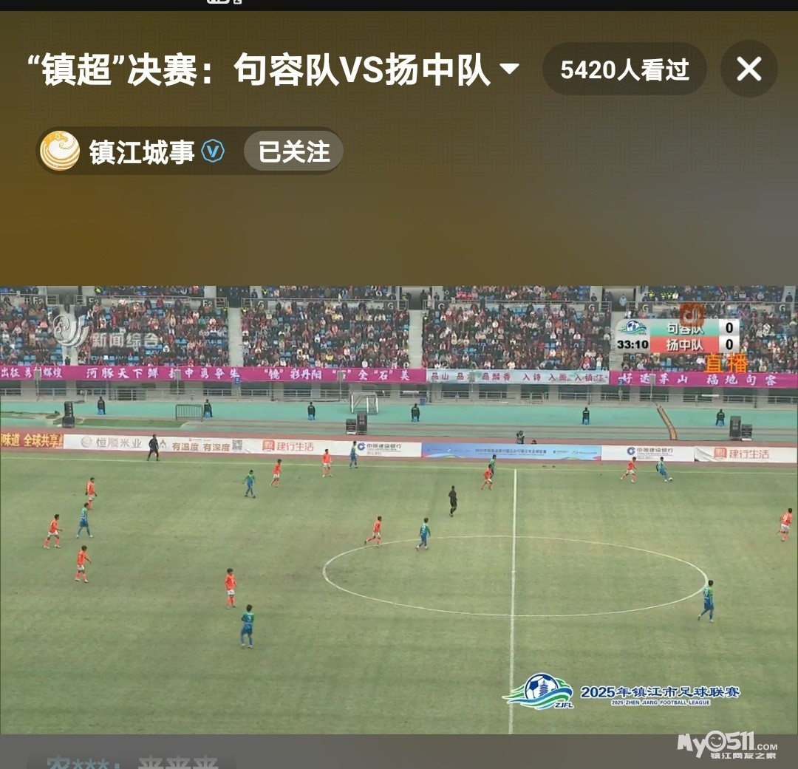Viewport: 798px width, 769px height.
Task: Close the live stream with X button
Action: 748,69
